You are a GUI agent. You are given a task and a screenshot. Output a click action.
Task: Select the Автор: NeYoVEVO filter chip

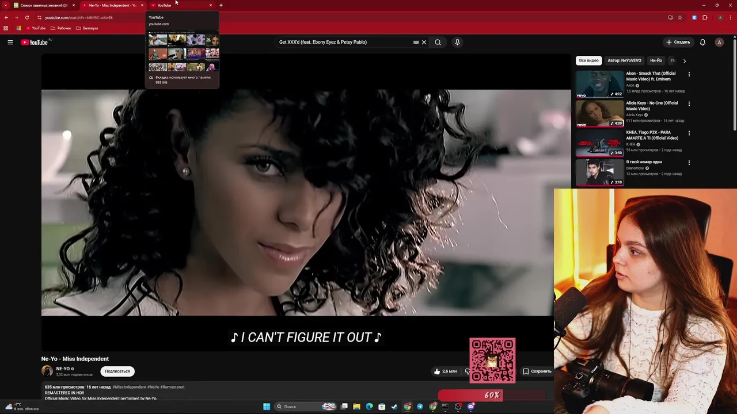[624, 60]
